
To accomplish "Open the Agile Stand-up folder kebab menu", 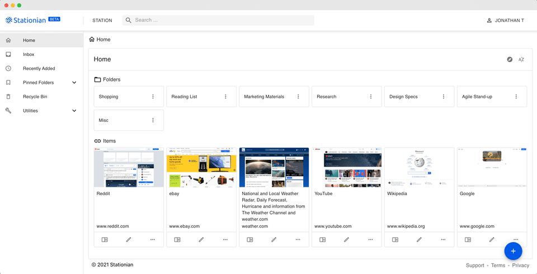I will click(516, 97).
